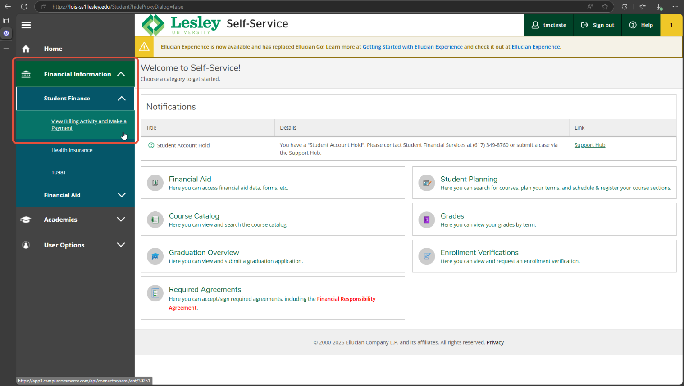Reload the page with refresh icon
Viewport: 684px width, 386px height.
click(x=24, y=7)
